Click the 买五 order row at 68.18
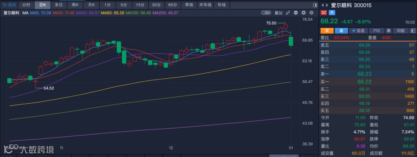Screen dimensions: 417x157 pyautogui.click(x=368, y=111)
